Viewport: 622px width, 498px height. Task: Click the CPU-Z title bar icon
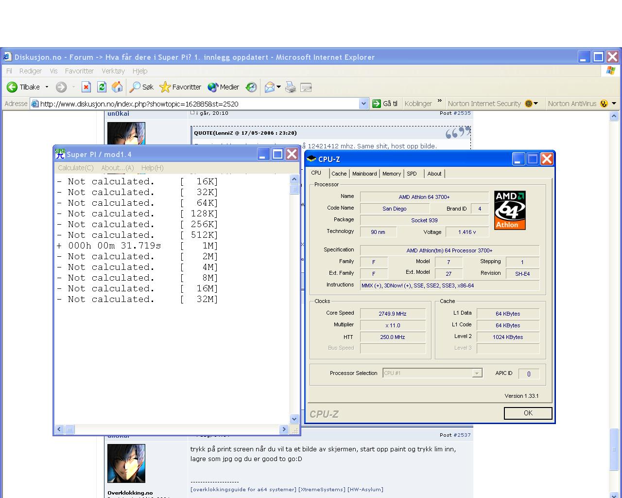[x=311, y=159]
